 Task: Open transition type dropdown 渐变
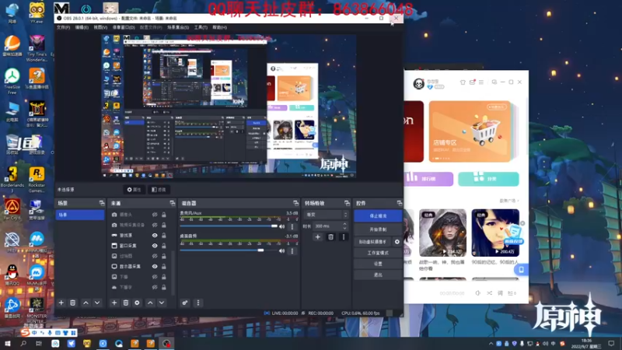pyautogui.click(x=326, y=215)
